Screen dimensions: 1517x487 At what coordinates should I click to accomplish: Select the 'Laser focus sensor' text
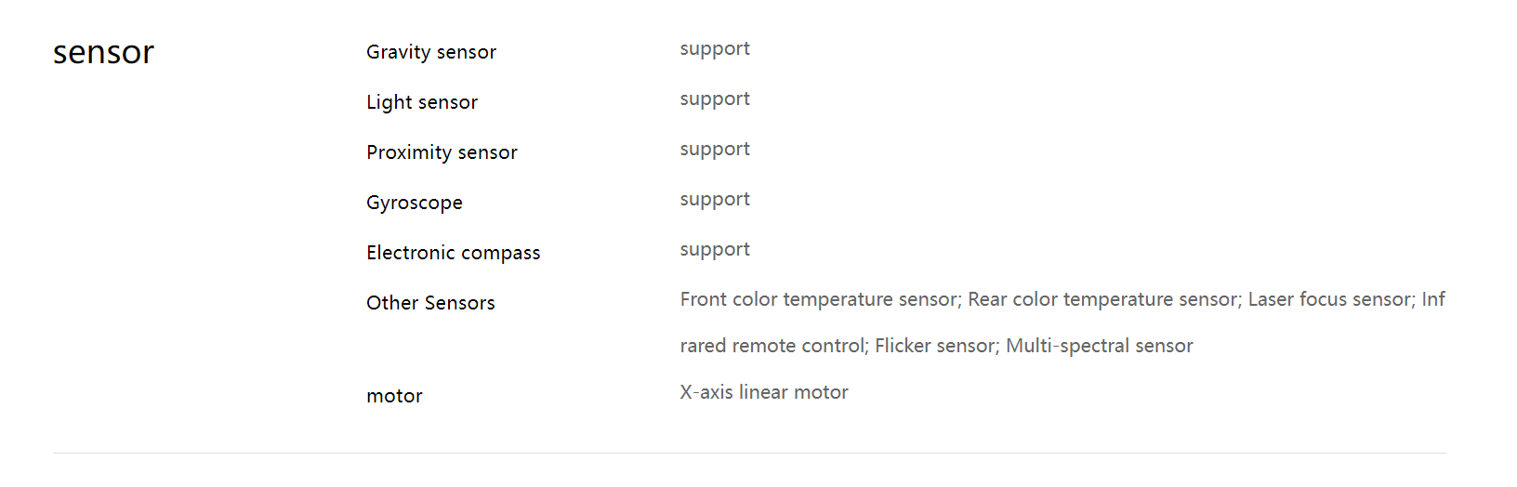coord(1329,299)
